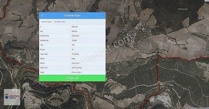Screen dimensions: 209x109
Task: Open the three-dot menu in the dialog header
Action: coord(42,16)
